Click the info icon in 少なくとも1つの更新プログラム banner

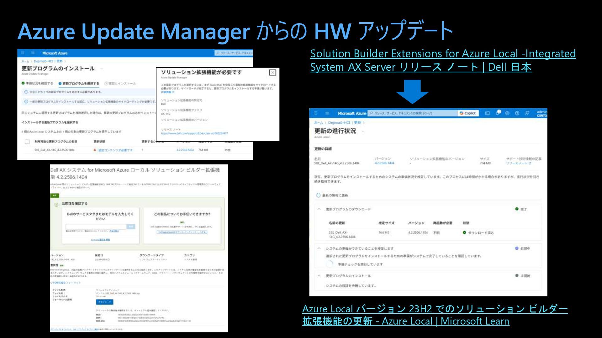26,92
